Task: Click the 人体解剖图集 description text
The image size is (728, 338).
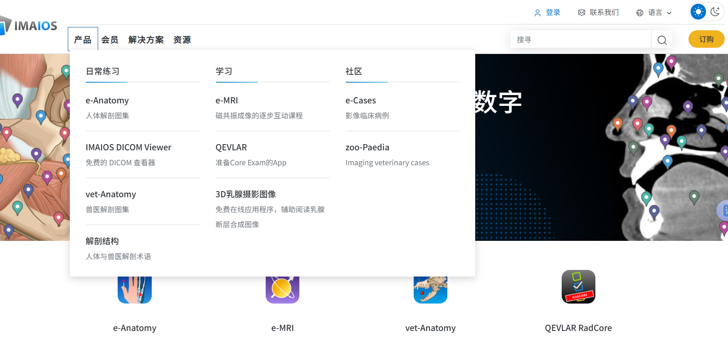Action: click(x=107, y=116)
